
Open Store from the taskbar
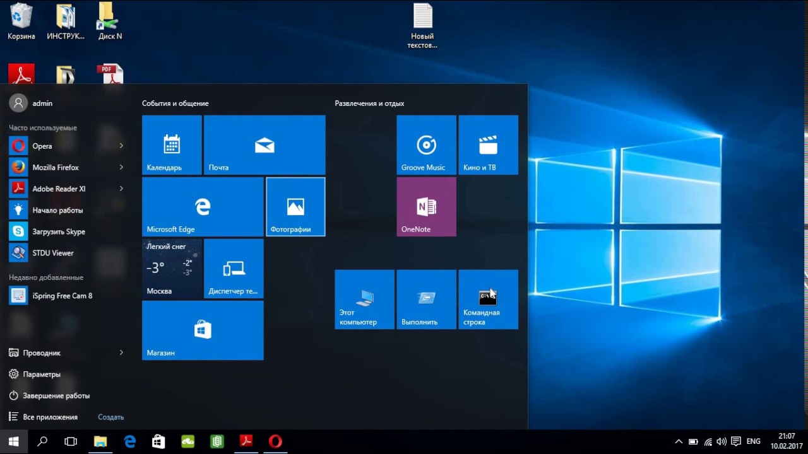(x=158, y=441)
